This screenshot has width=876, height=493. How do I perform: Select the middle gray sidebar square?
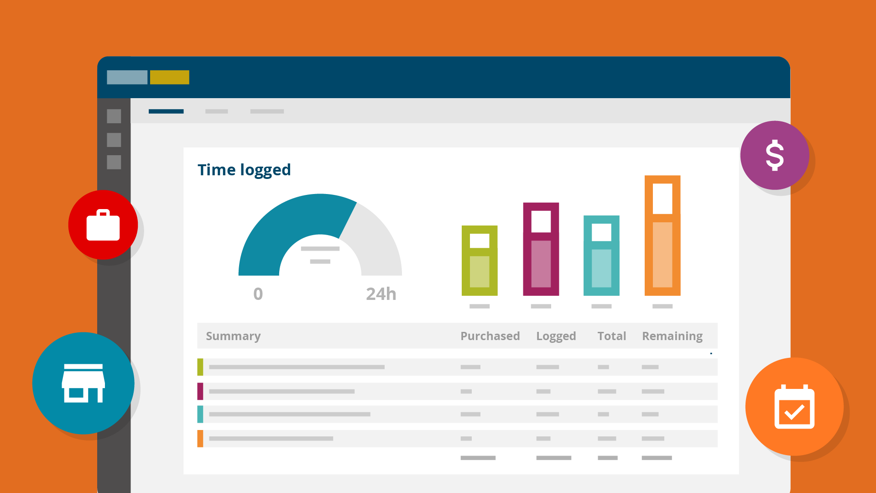pos(114,140)
